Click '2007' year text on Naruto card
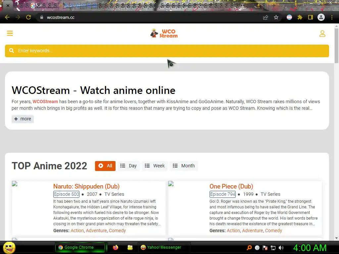339x254 pixels. click(92, 194)
